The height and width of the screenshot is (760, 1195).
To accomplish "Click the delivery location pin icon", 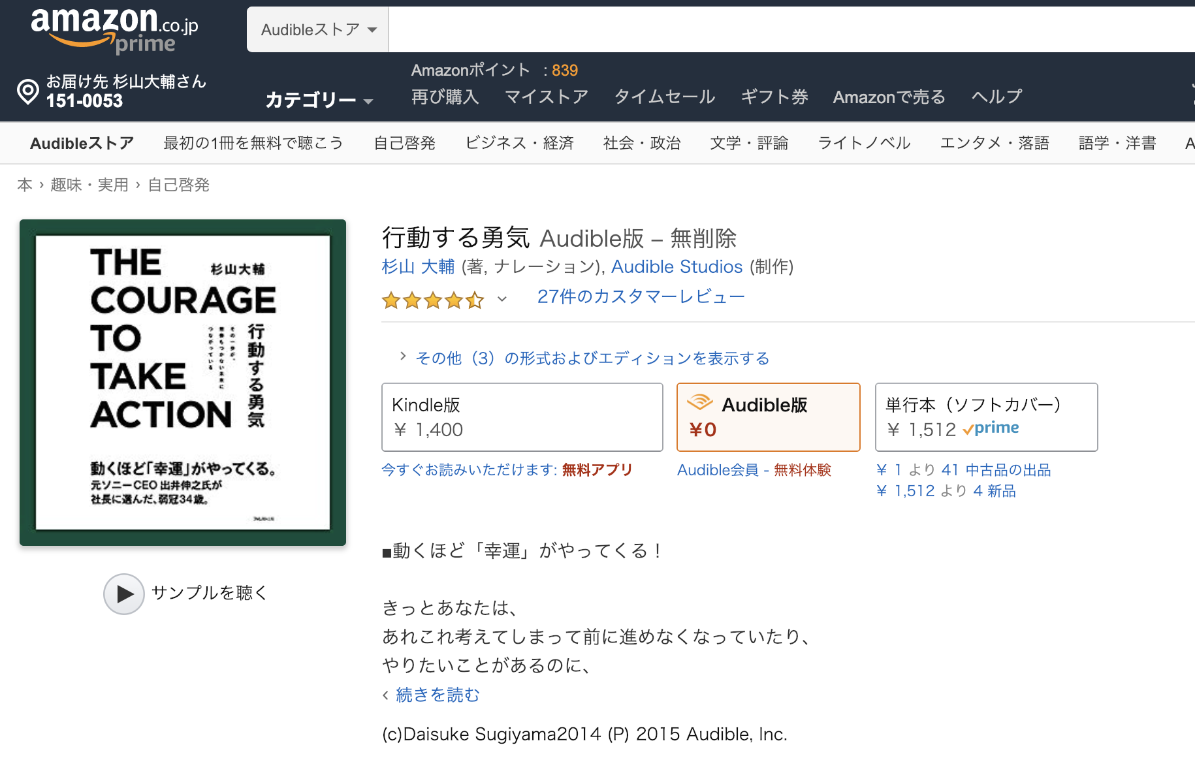I will click(x=28, y=91).
